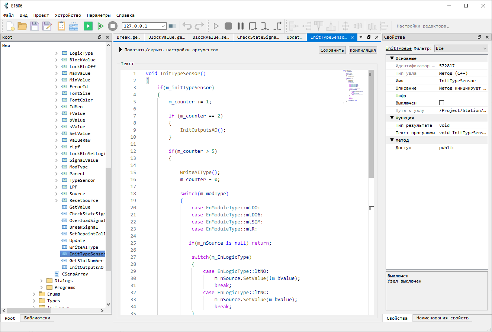Viewport: 492px width, 332px height.
Task: Open the Настройки редактора dropdown
Action: (x=422, y=26)
